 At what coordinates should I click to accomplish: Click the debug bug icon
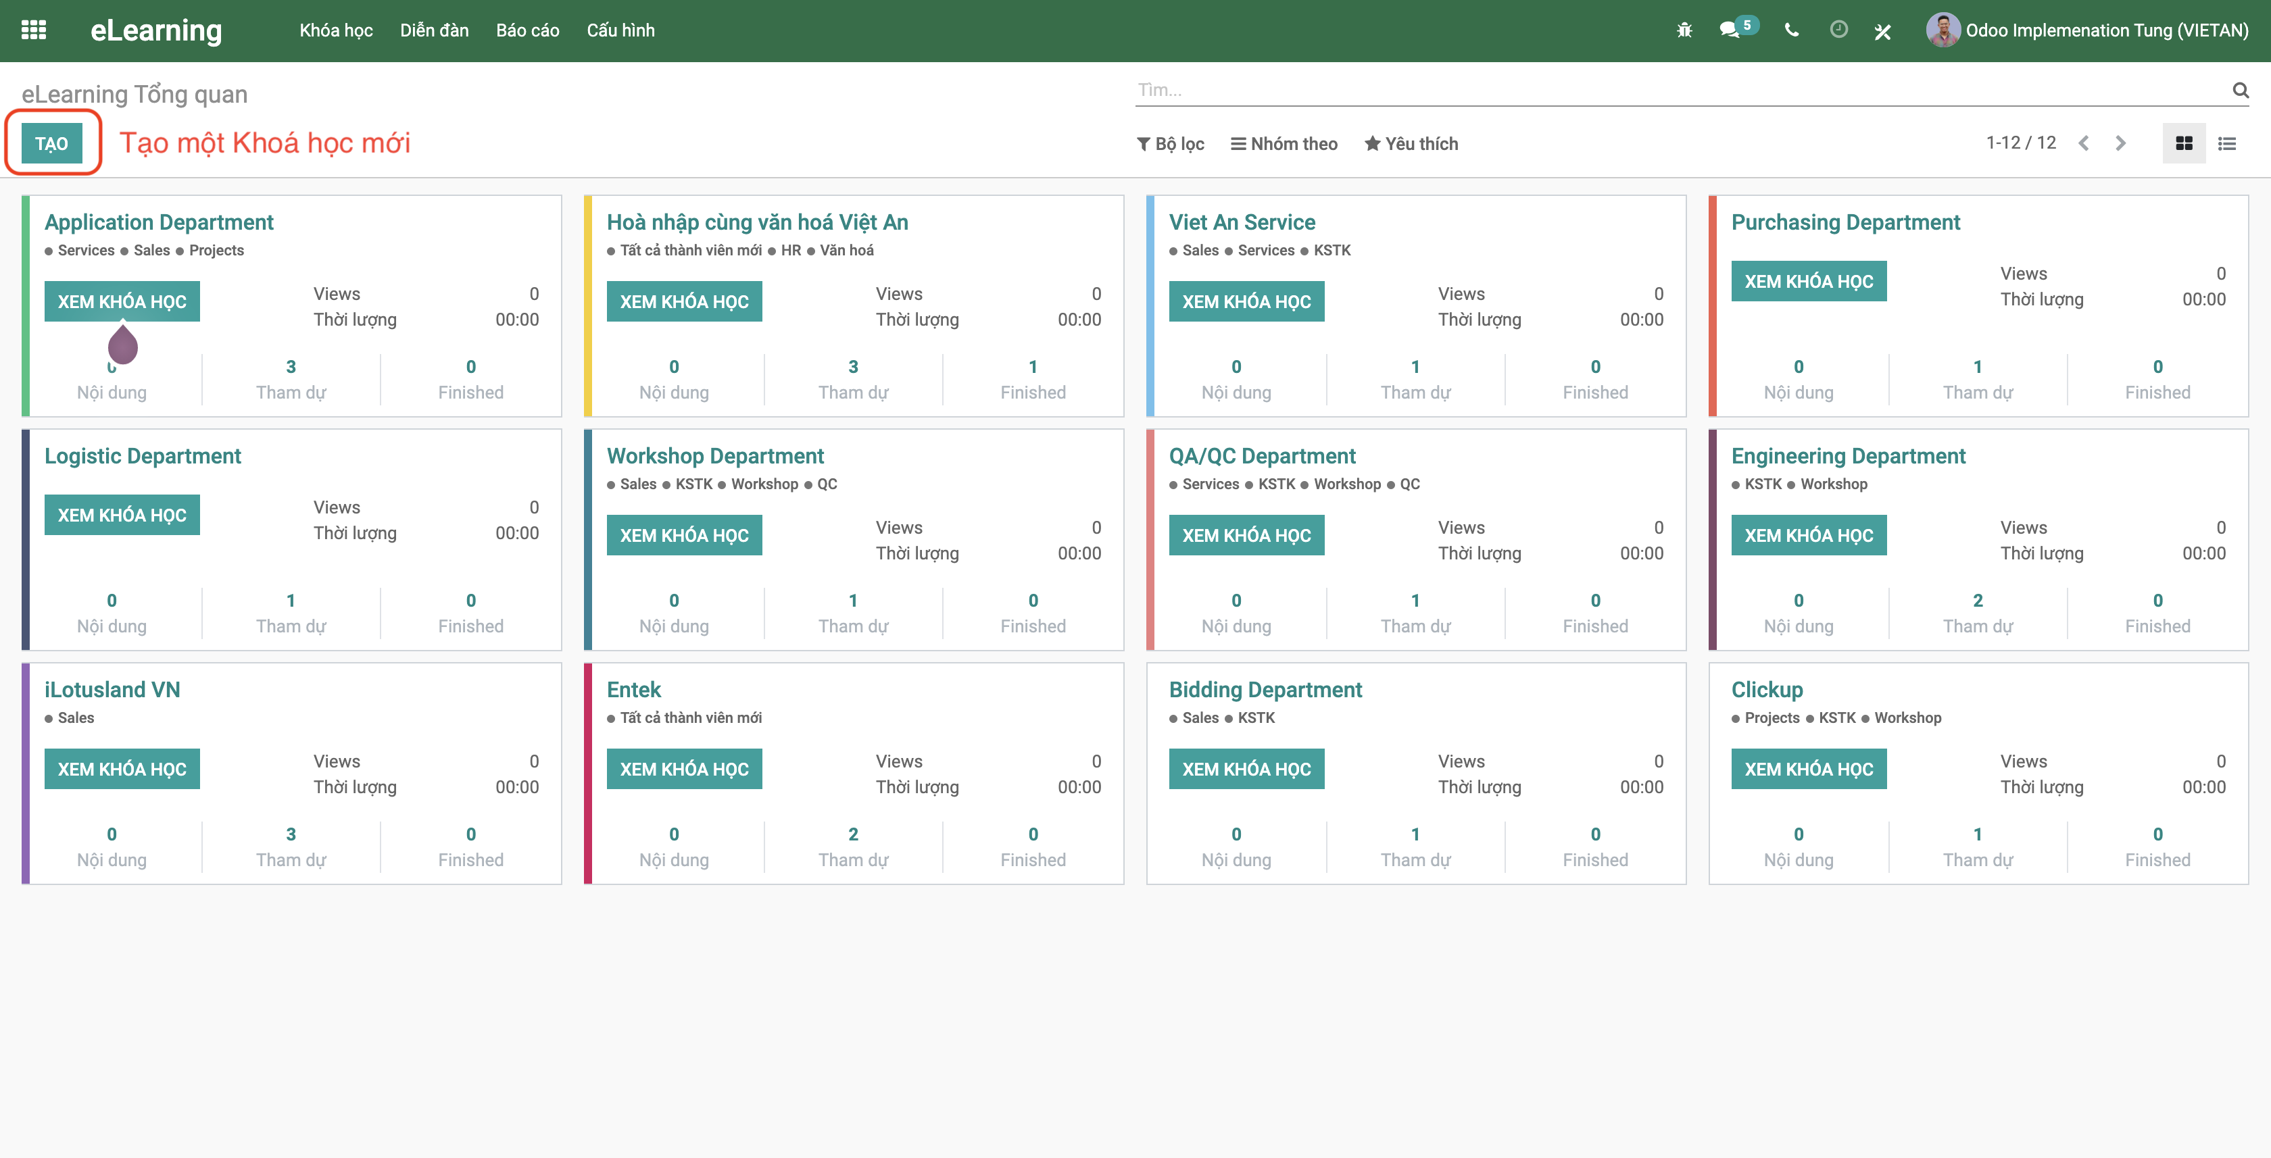coord(1684,30)
